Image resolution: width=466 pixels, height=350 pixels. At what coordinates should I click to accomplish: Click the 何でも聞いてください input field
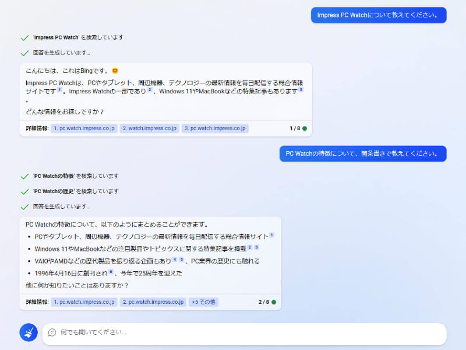pos(233,332)
